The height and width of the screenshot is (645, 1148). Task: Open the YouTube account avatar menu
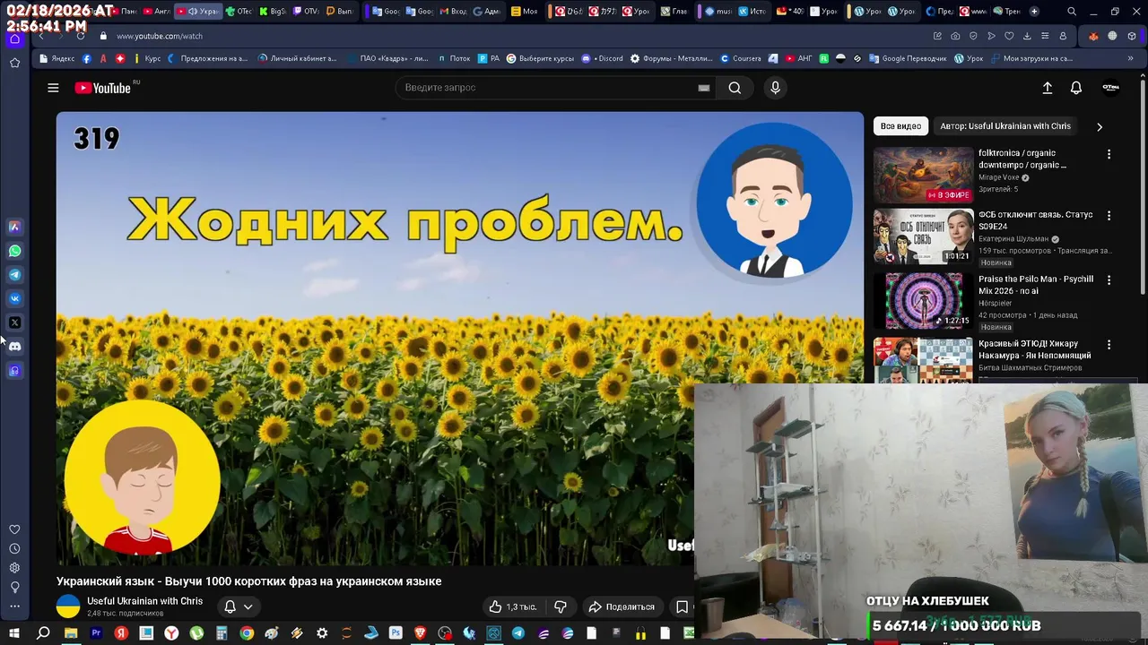click(1110, 88)
